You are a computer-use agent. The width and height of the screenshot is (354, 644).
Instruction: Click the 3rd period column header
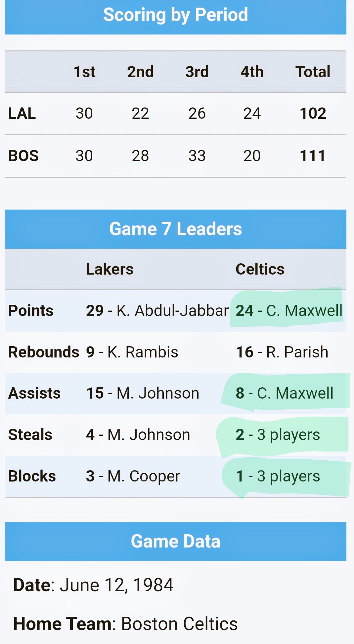point(197,72)
